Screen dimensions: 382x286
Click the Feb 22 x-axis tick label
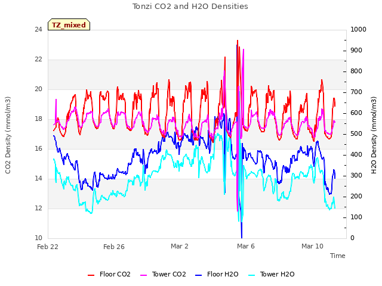click(48, 247)
